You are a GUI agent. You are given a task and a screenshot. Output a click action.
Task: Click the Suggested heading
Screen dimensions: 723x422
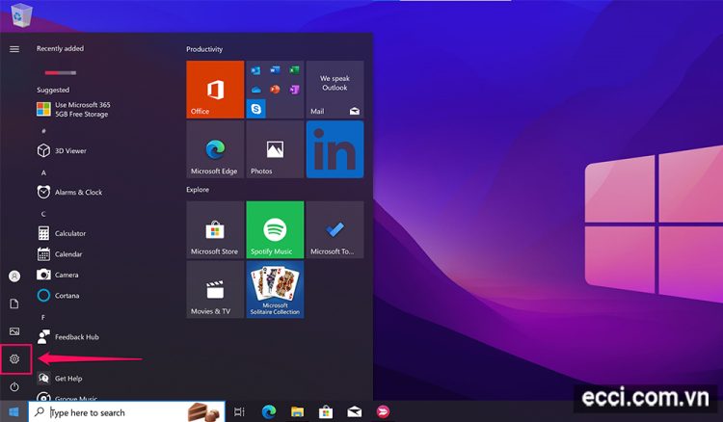tap(53, 90)
